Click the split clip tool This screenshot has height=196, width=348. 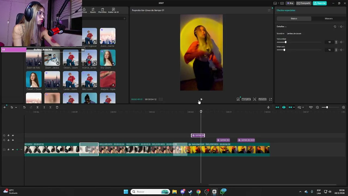(x=38, y=107)
